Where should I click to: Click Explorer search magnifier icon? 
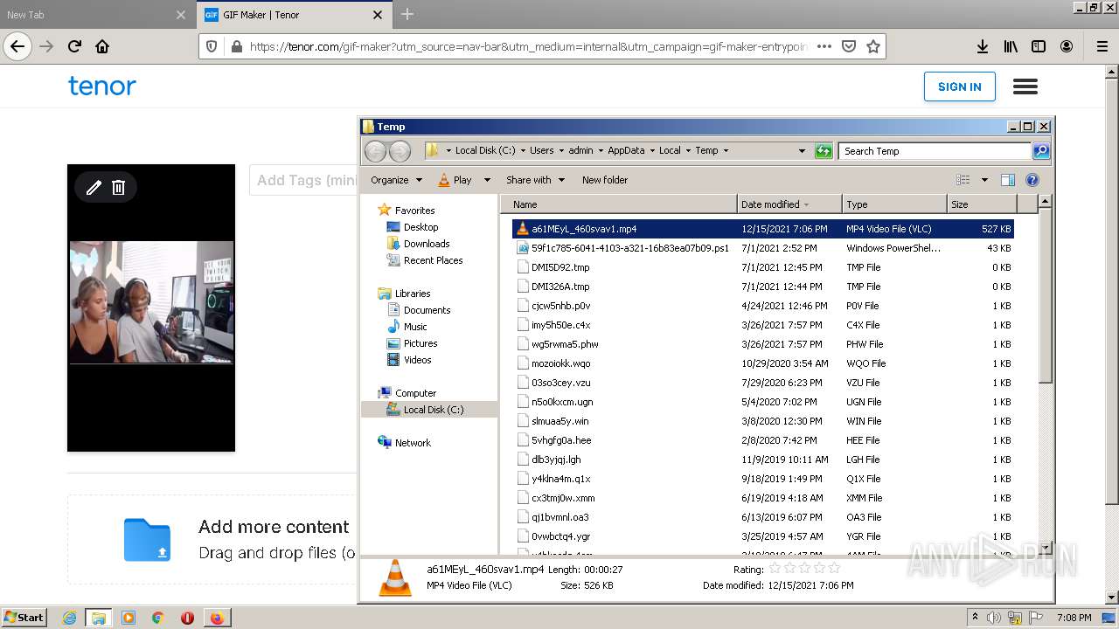[1040, 151]
